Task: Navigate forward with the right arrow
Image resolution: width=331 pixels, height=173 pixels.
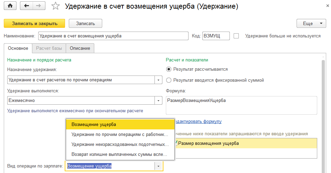Action: [38, 6]
